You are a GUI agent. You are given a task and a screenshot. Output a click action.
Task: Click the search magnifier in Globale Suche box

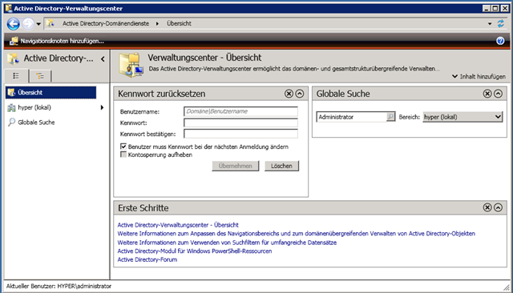pos(390,117)
